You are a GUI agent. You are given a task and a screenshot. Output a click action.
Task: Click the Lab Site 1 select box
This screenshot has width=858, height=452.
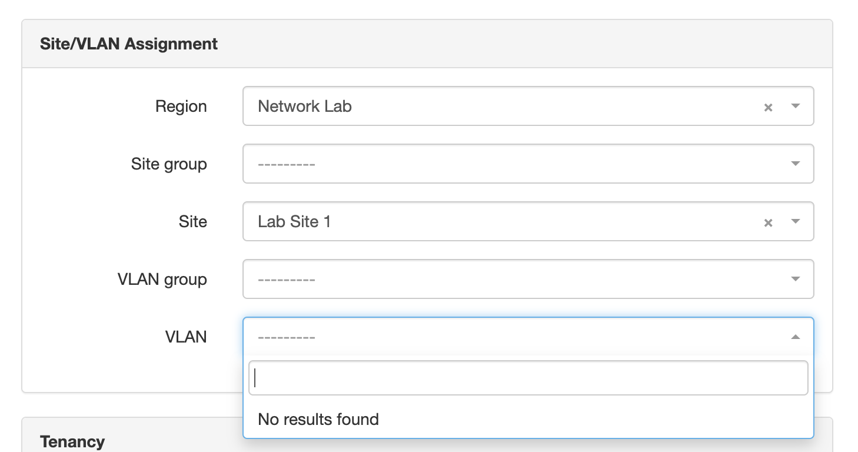tap(528, 221)
